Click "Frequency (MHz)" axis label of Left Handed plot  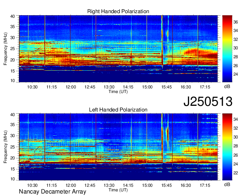[5, 147]
